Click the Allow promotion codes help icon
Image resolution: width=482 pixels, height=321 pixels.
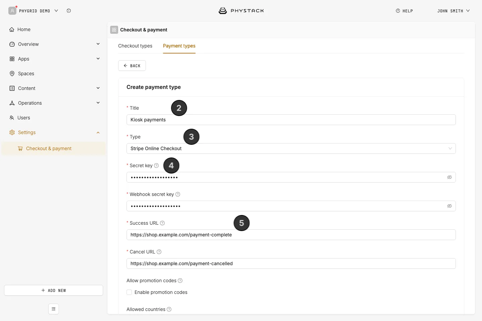point(180,281)
